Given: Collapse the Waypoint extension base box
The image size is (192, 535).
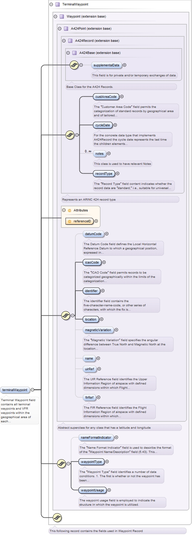Looking at the screenshot, I should click(55, 17).
